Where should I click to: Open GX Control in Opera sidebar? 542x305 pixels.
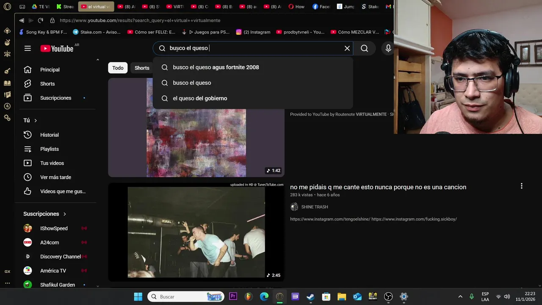(7, 272)
